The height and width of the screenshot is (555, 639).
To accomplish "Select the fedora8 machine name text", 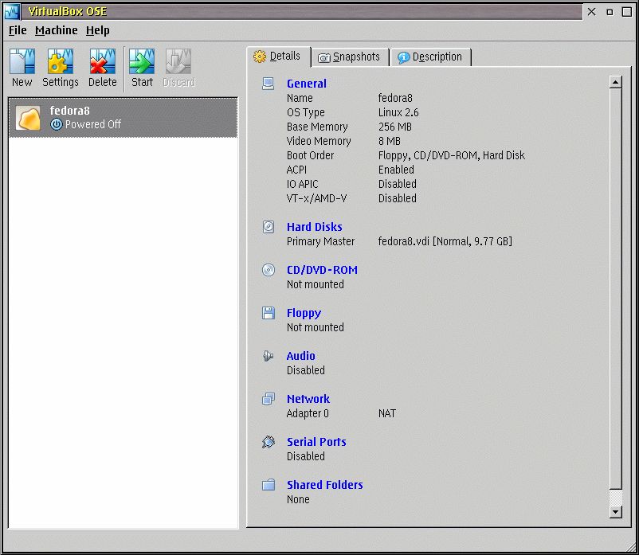I will pyautogui.click(x=69, y=111).
